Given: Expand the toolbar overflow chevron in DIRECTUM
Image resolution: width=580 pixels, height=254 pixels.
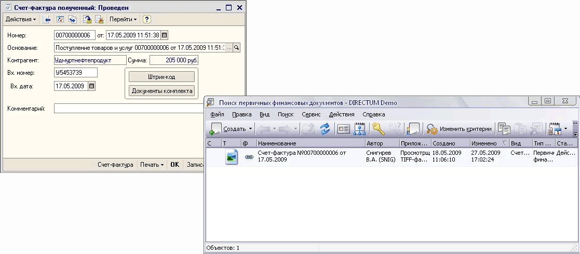Looking at the screenshot, I should pos(575,129).
